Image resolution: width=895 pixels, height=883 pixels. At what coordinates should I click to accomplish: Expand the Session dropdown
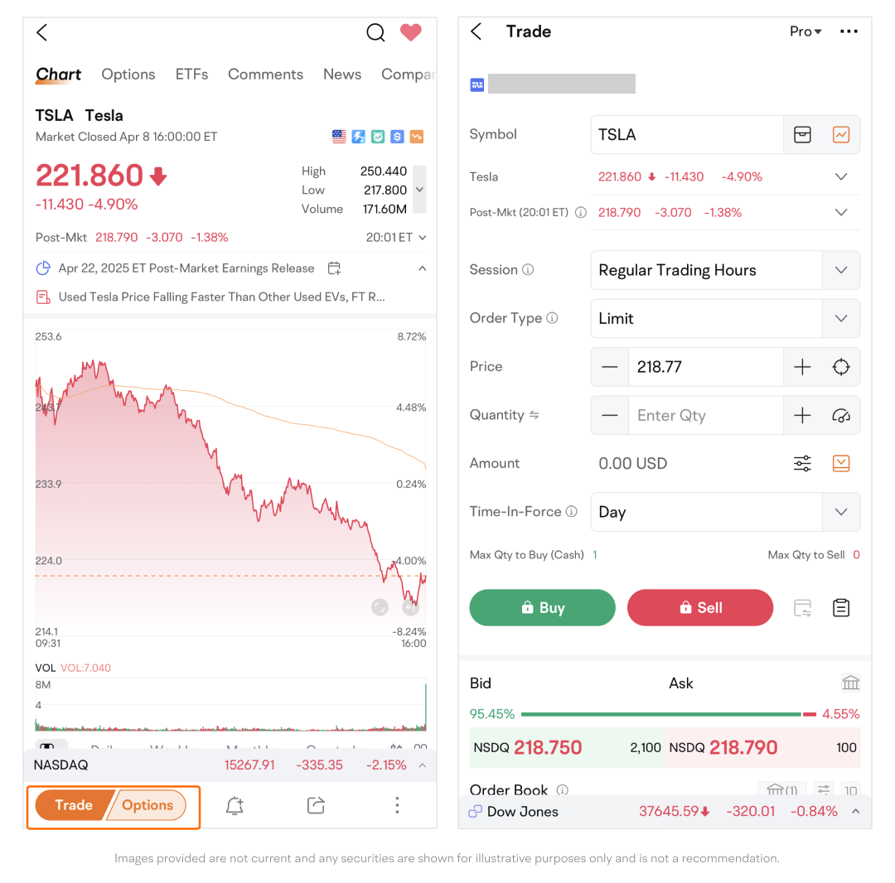(841, 270)
